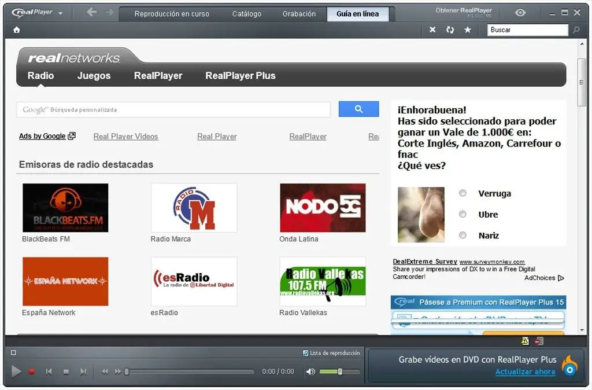Go back with the left arrow
The width and height of the screenshot is (592, 390).
tap(91, 12)
